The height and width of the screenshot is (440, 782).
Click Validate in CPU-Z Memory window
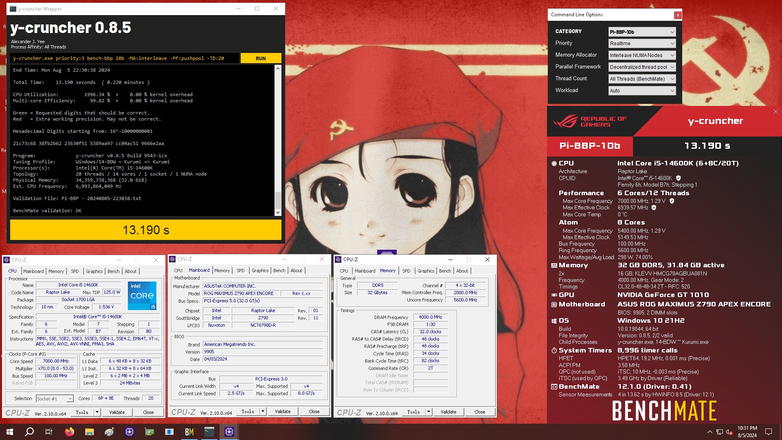(x=448, y=412)
